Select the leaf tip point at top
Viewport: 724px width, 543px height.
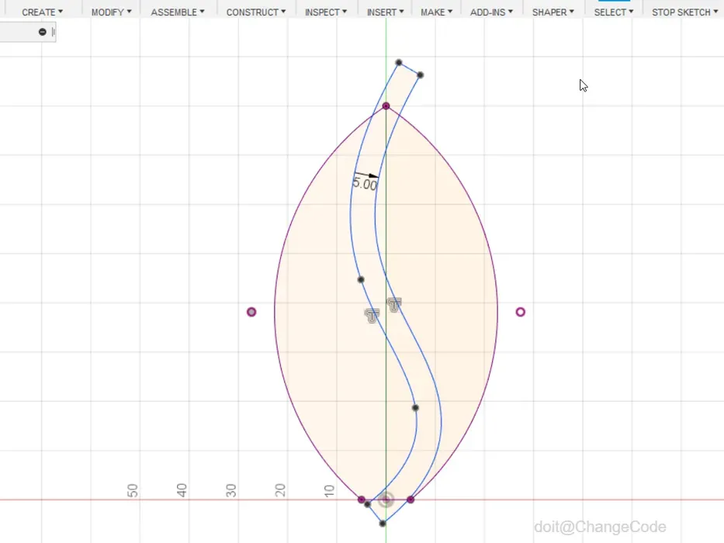(x=386, y=106)
